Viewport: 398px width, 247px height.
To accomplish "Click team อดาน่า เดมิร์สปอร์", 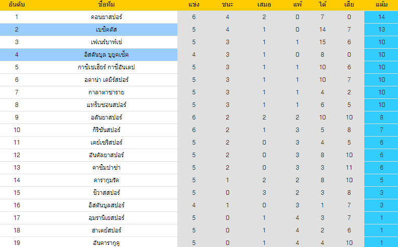I will pos(107,80).
